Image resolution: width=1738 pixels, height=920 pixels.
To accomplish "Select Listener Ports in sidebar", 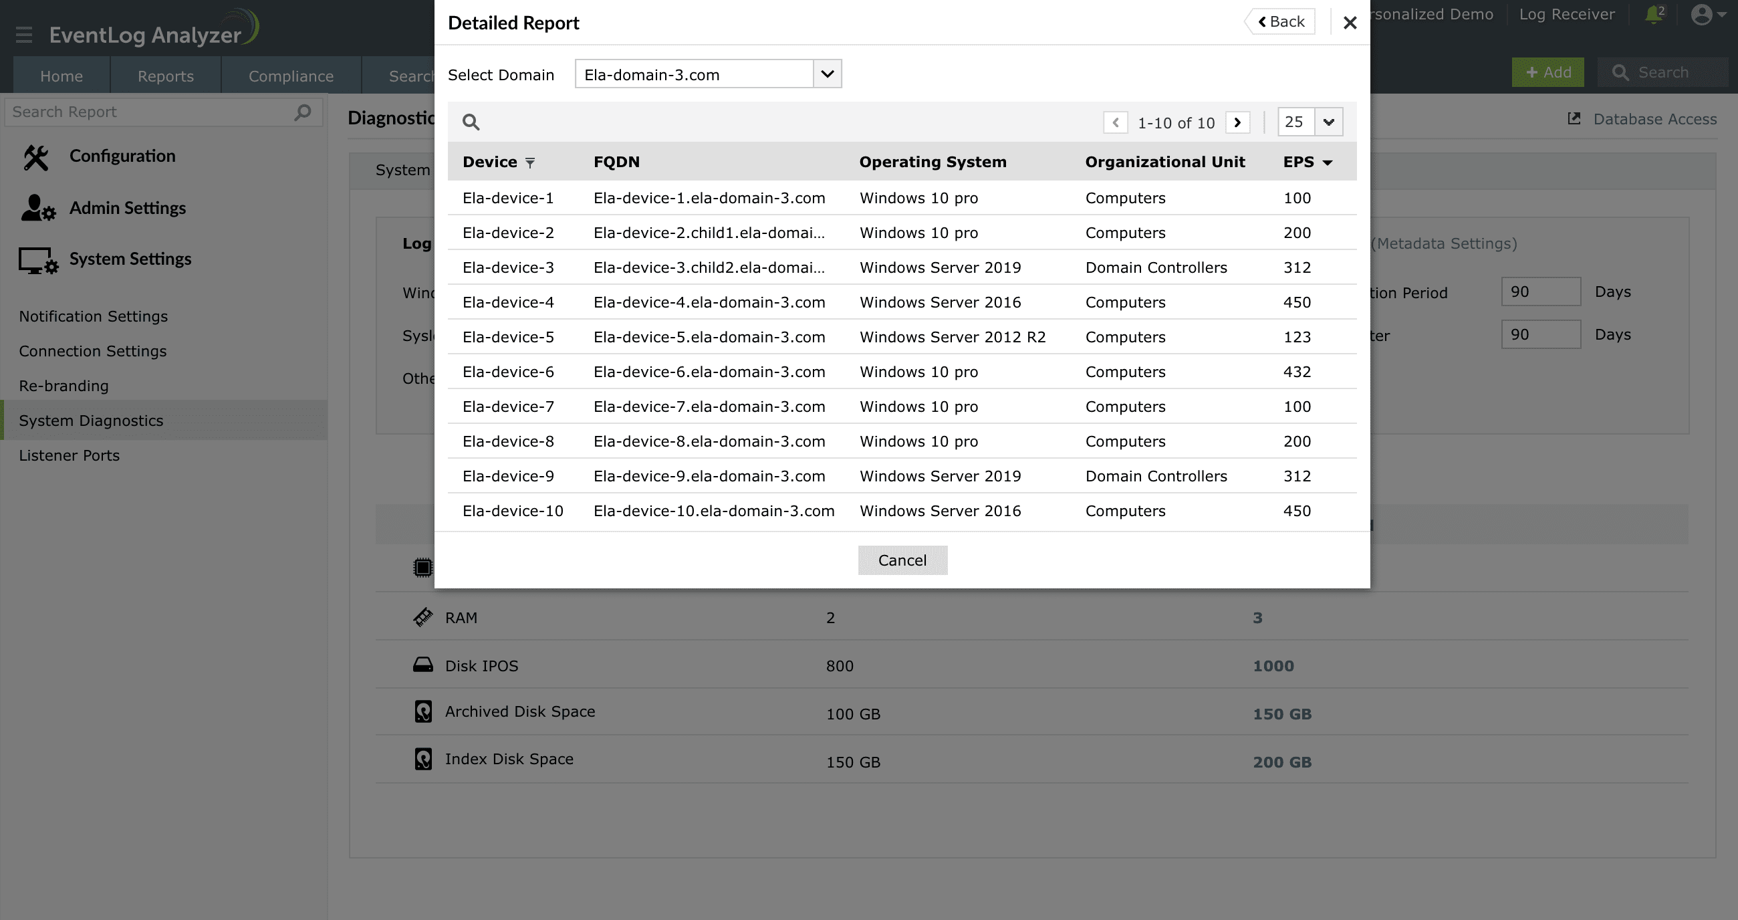I will click(69, 455).
